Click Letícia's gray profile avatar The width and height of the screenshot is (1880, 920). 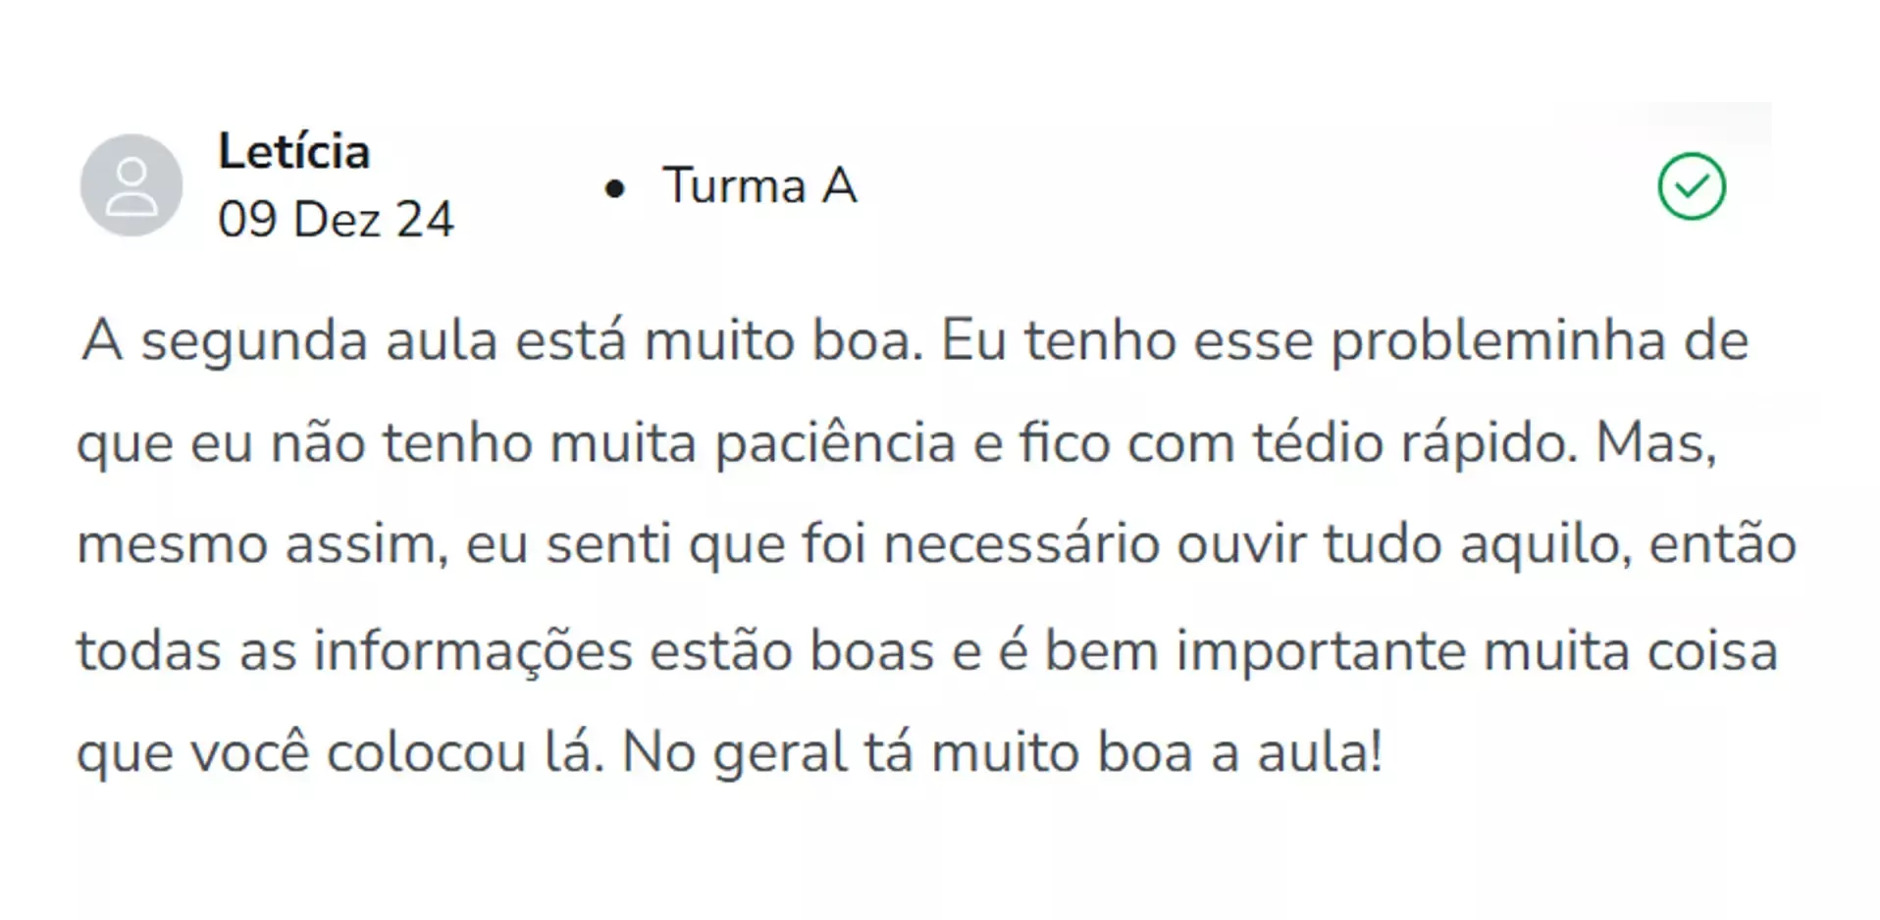coord(131,185)
